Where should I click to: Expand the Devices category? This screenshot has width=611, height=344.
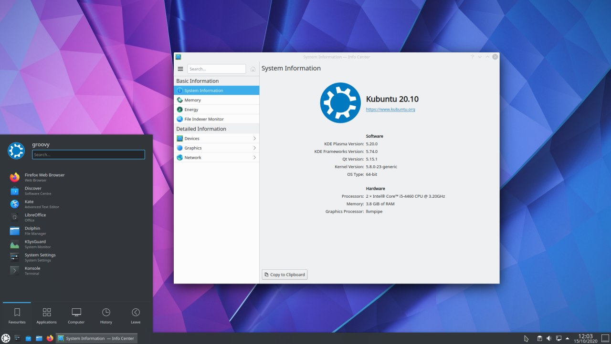217,138
